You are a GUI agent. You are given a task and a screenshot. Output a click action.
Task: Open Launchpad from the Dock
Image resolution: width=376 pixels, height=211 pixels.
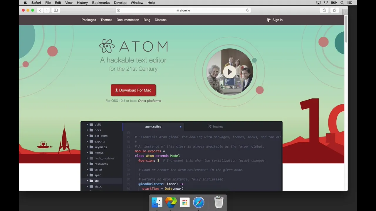(184, 202)
